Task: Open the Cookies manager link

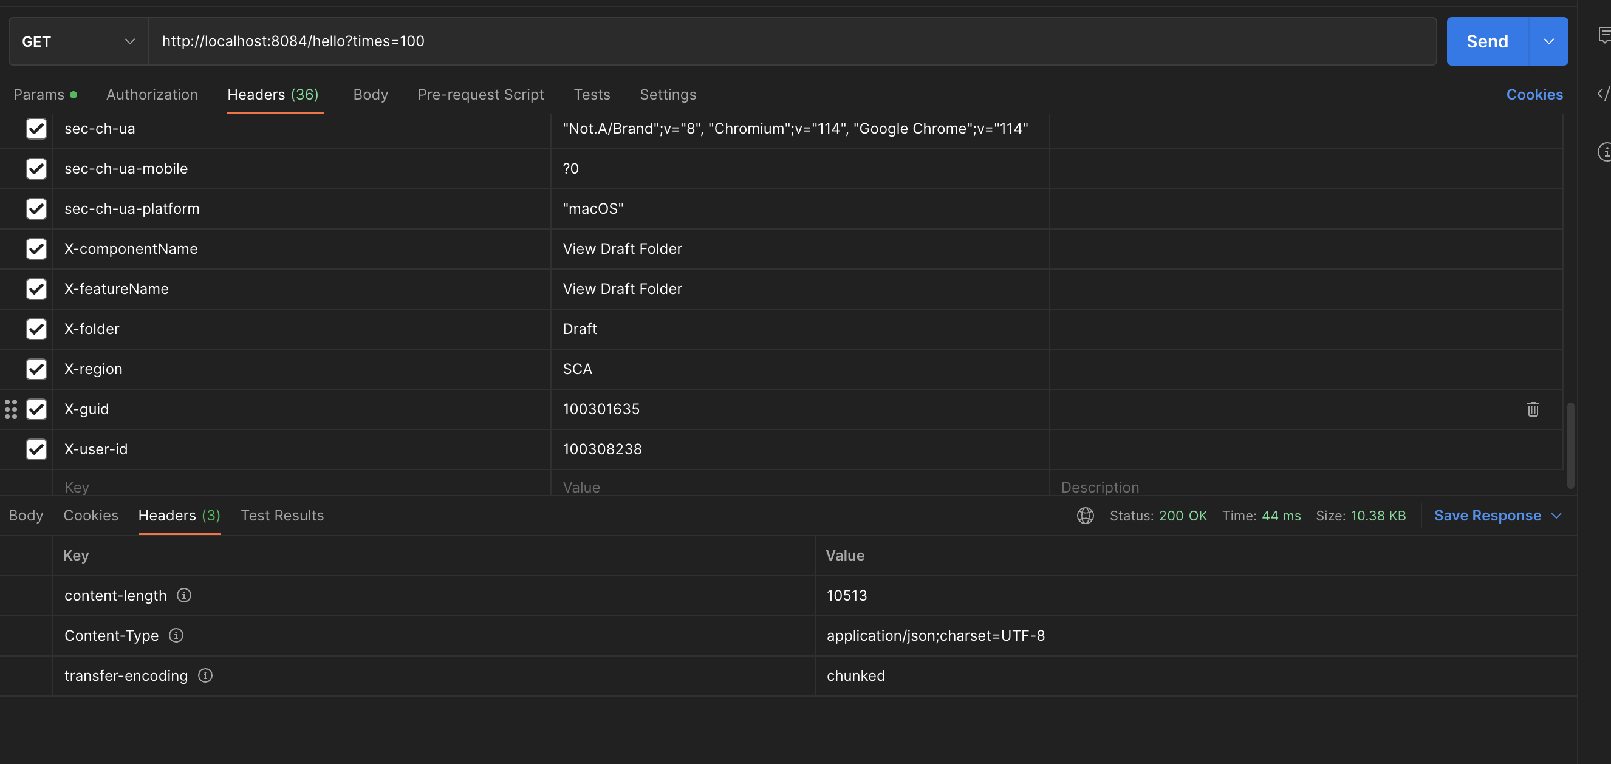Action: point(1534,94)
